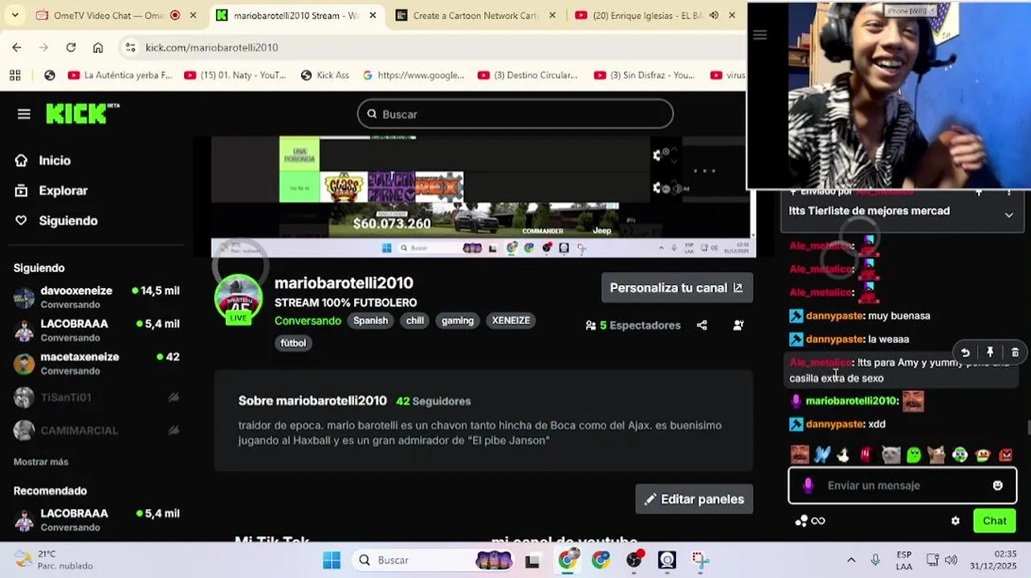Click Editar paneles button
This screenshot has width=1031, height=578.
coord(694,499)
